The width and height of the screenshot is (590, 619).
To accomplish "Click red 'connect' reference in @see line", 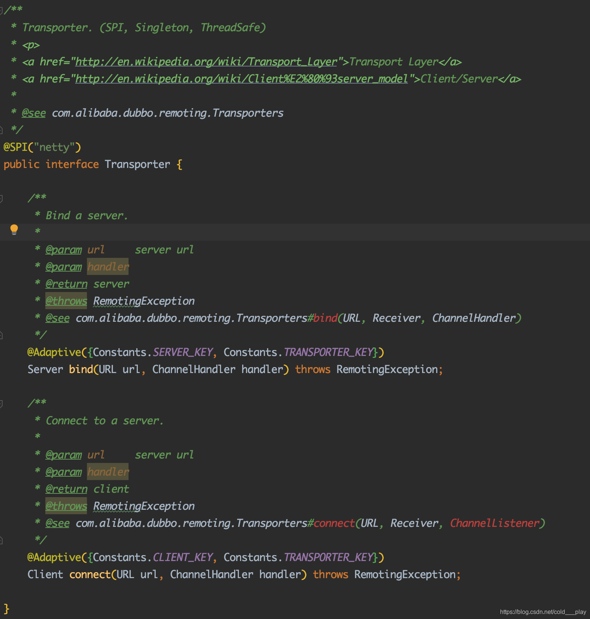I will point(334,523).
